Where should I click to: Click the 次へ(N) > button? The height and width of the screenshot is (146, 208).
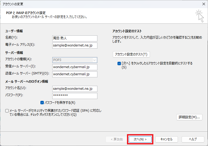(x=140, y=139)
